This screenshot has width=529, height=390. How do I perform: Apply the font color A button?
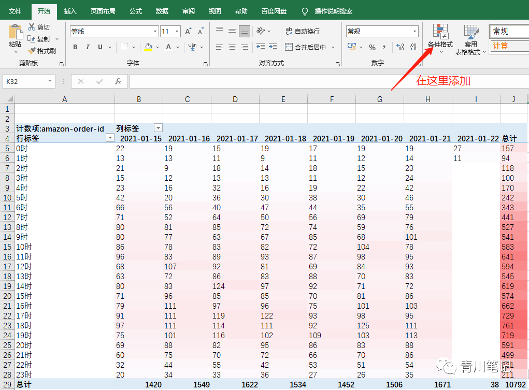[x=168, y=47]
